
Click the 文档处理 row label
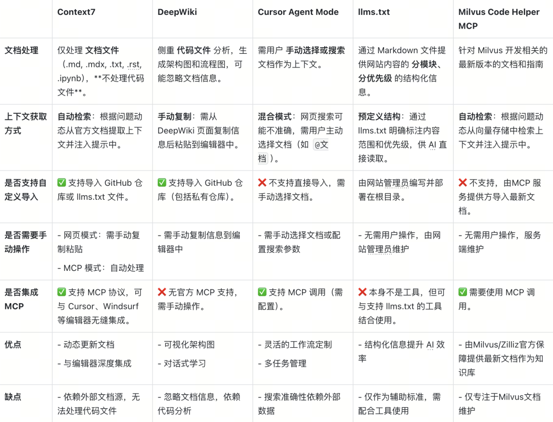click(x=22, y=51)
